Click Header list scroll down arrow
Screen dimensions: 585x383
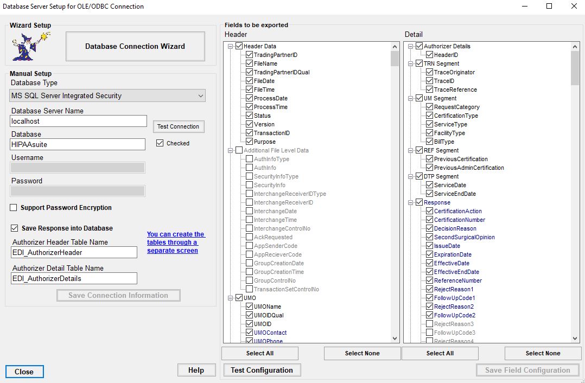[395, 339]
